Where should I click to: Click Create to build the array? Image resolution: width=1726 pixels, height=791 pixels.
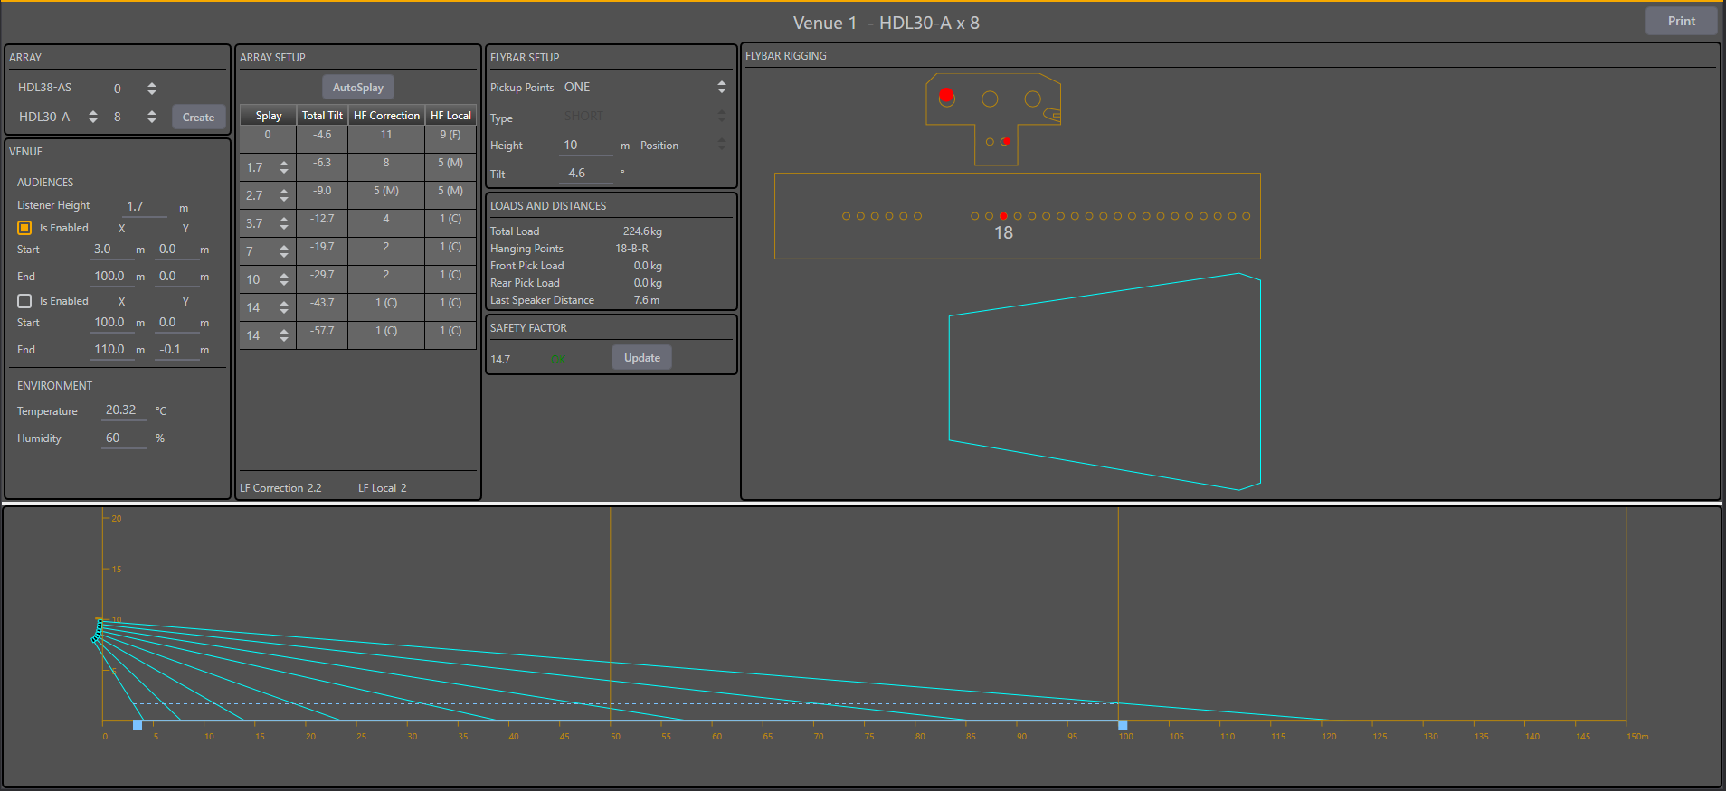coord(198,117)
